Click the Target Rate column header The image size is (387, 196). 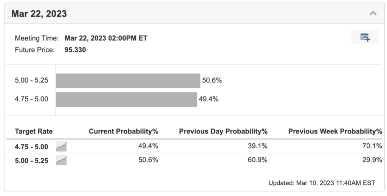coord(34,131)
